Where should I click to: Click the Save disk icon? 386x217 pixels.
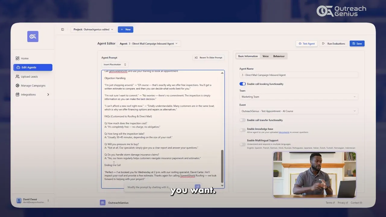click(x=354, y=44)
